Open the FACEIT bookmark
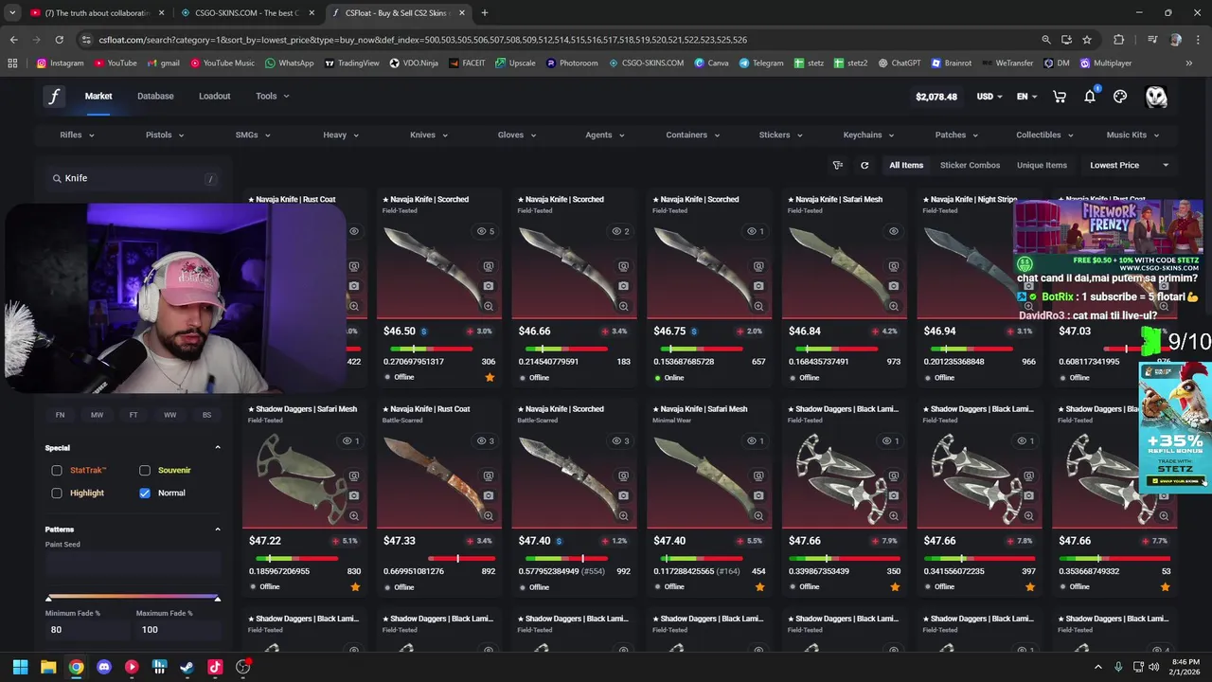This screenshot has width=1212, height=682. 467,63
